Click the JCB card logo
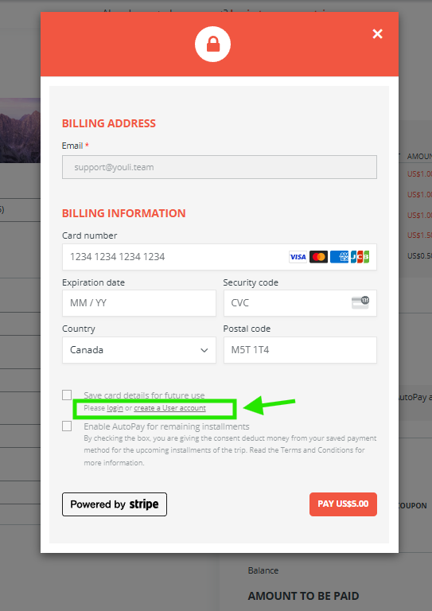Viewport: 432px width, 611px height. pyautogui.click(x=360, y=257)
